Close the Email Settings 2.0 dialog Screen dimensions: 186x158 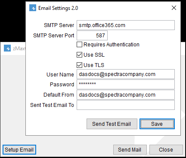[x=174, y=8]
